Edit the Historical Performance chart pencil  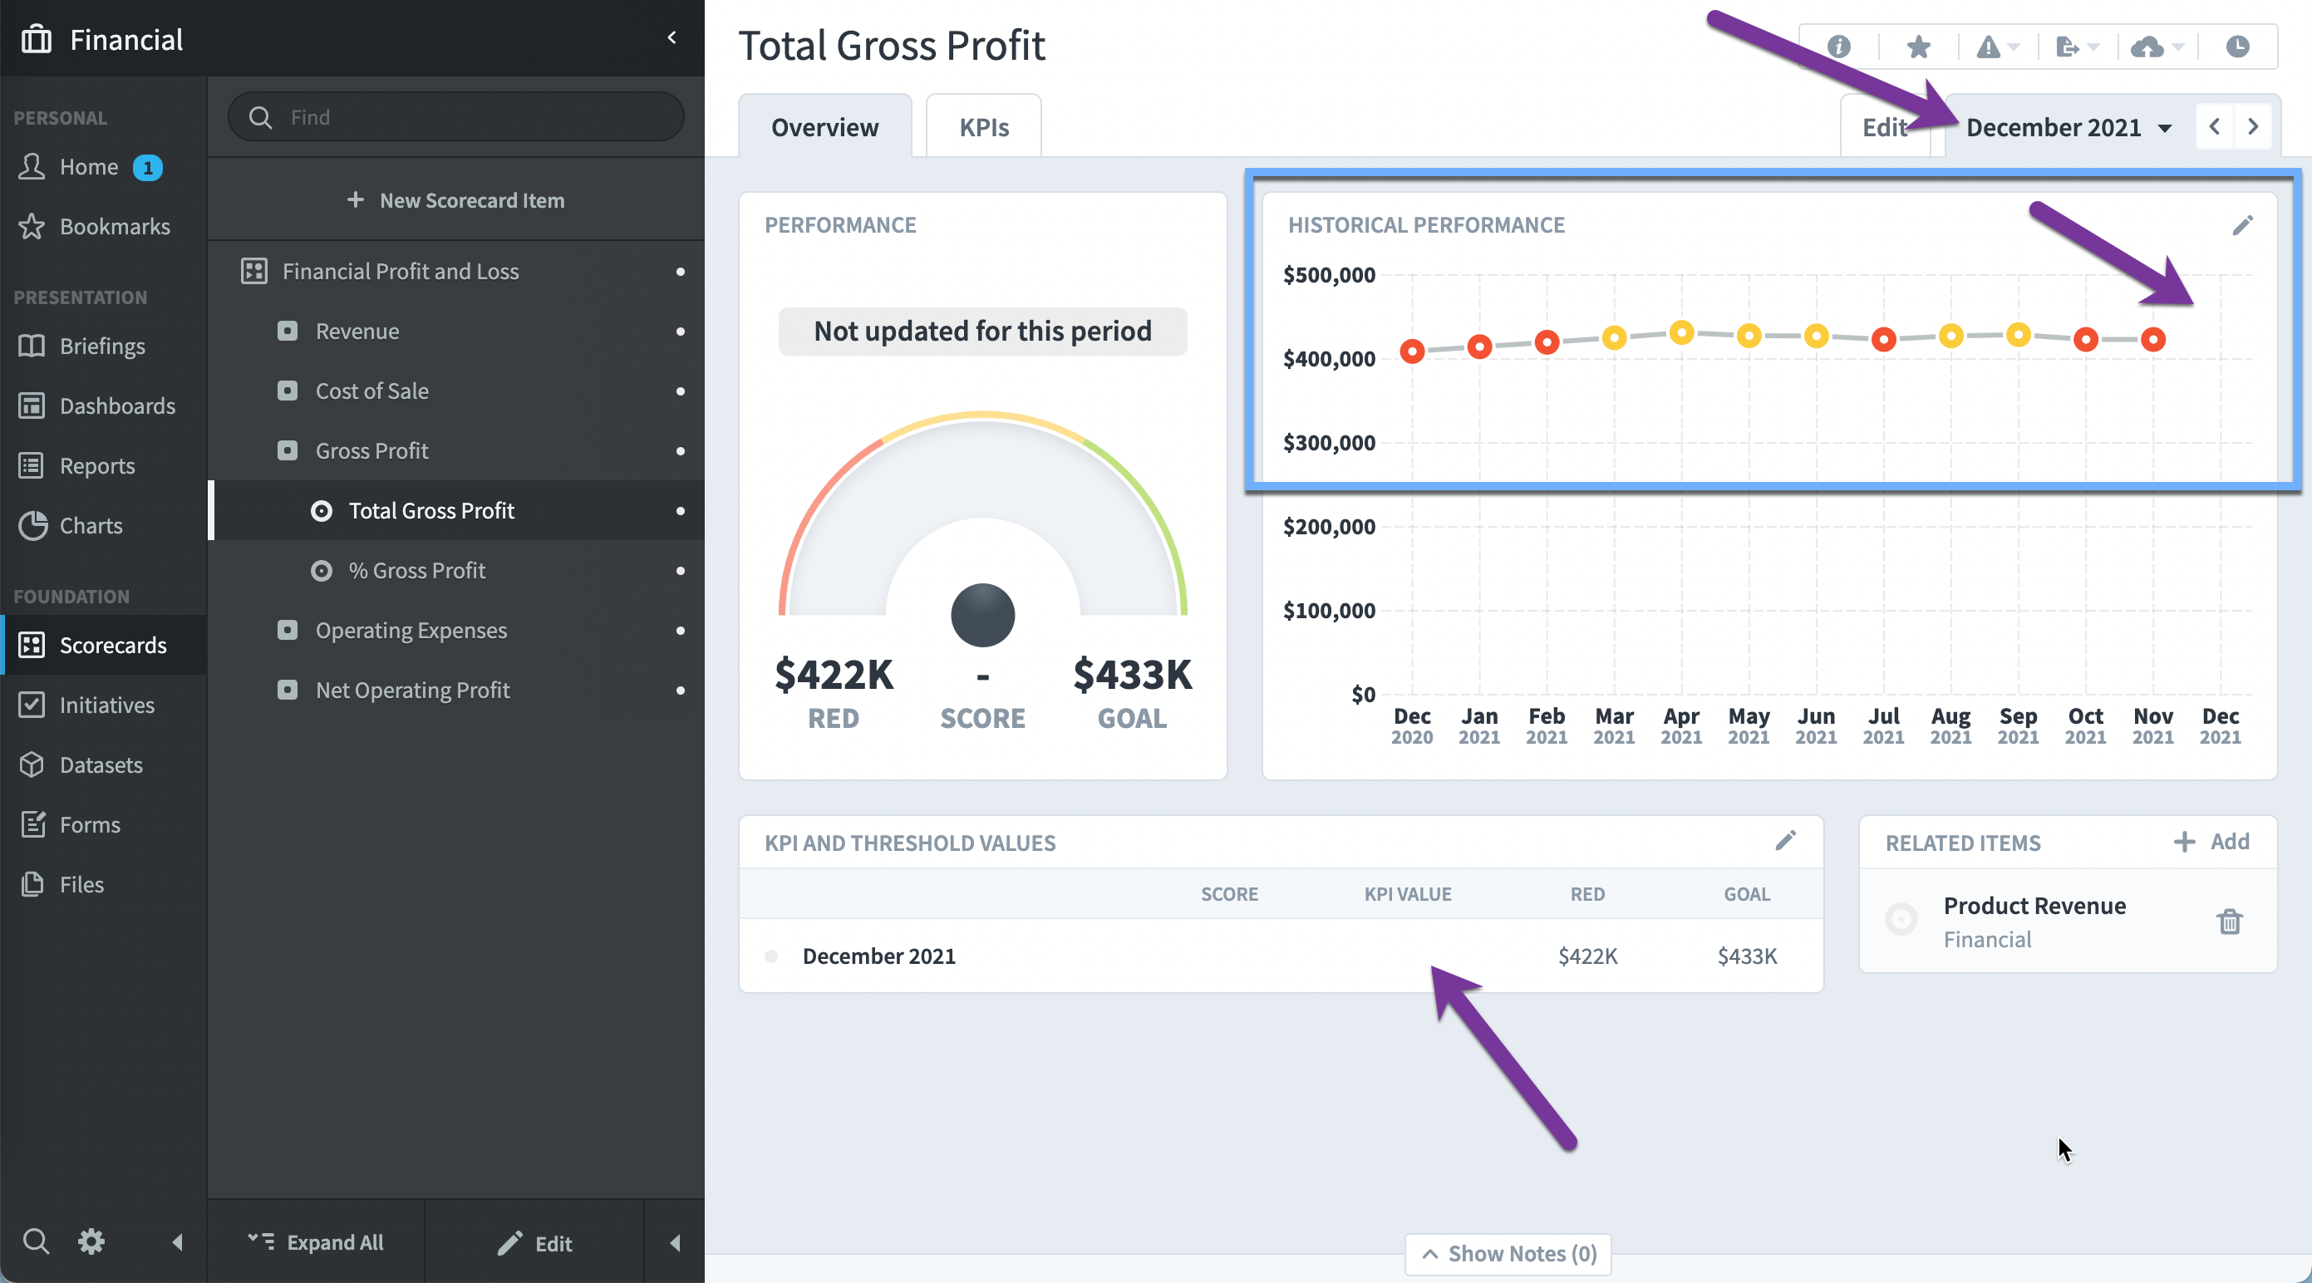pyautogui.click(x=2242, y=225)
